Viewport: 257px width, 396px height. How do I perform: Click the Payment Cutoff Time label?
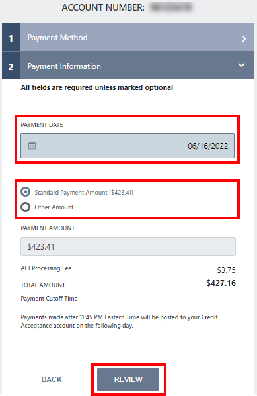pyautogui.click(x=49, y=299)
